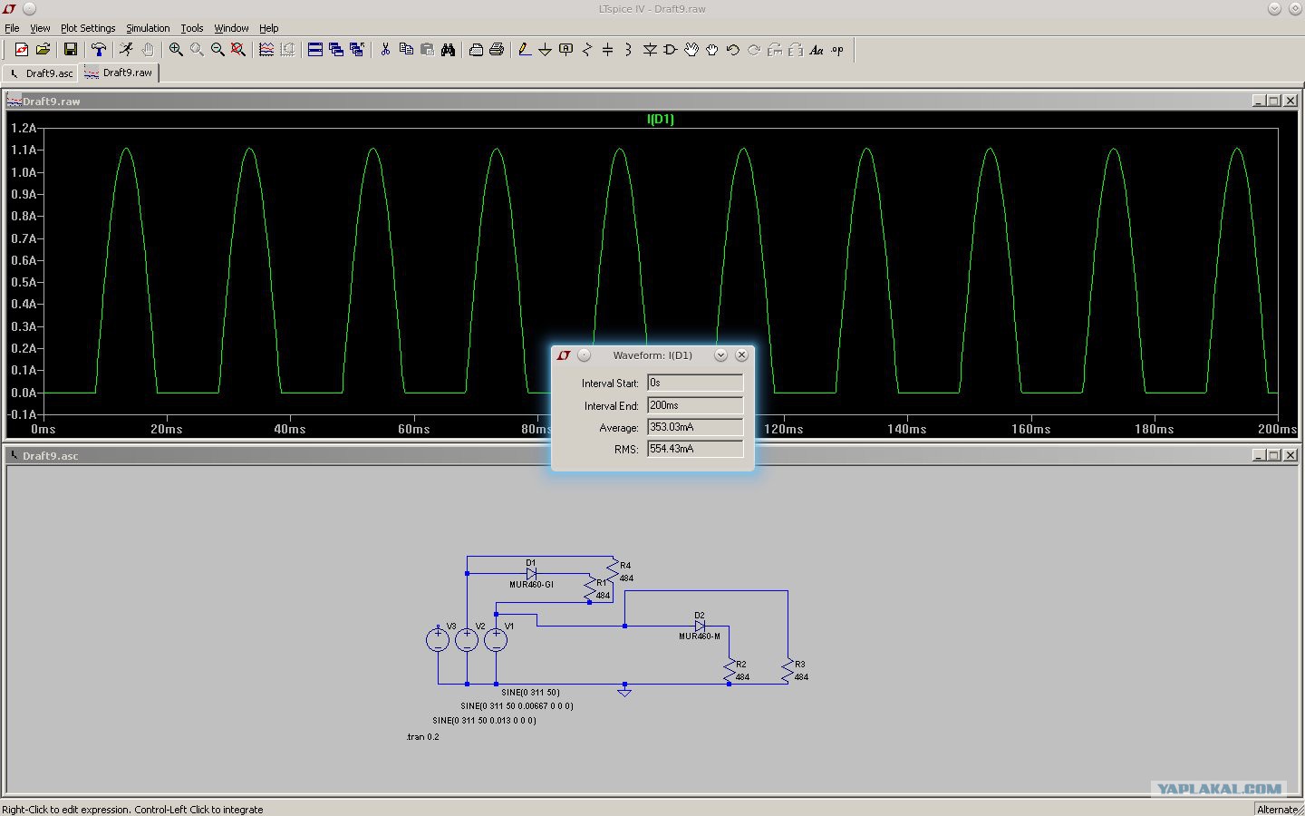Click the Tile windows horizontally icon
Screen dimensions: 1305x816
pos(315,50)
